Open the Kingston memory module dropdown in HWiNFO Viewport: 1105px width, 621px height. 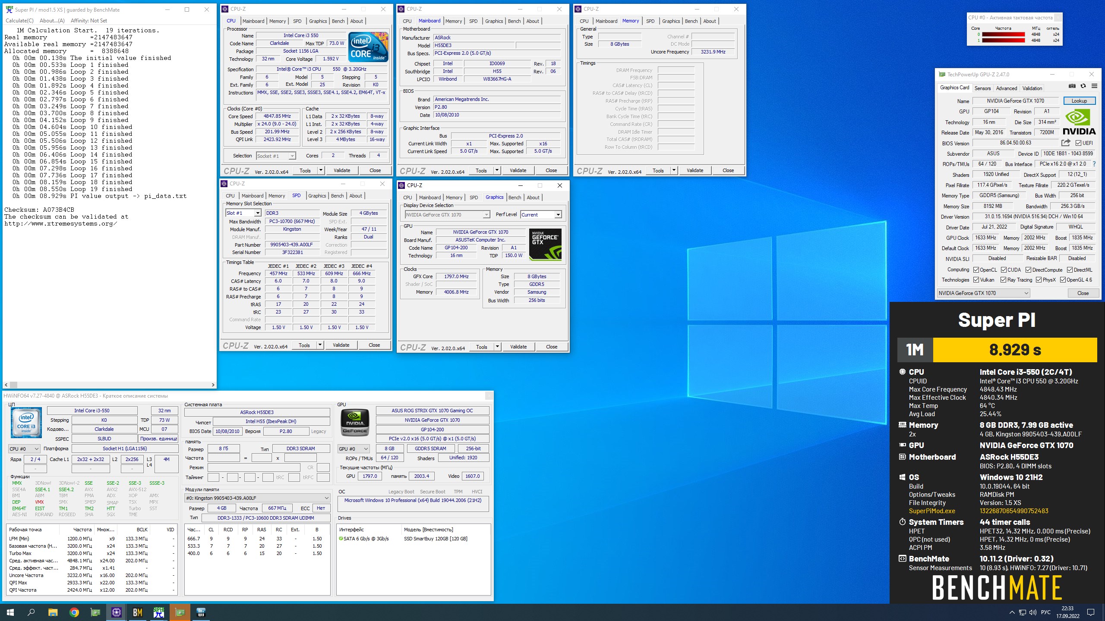tap(257, 498)
